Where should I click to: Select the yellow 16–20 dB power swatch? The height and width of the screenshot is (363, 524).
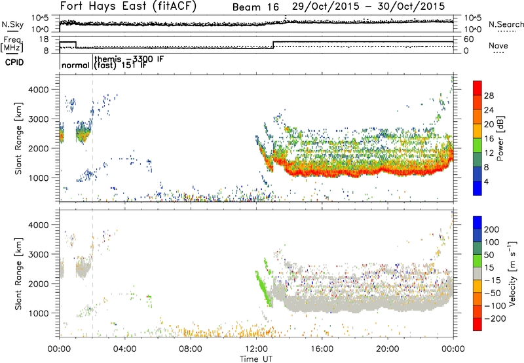point(477,131)
